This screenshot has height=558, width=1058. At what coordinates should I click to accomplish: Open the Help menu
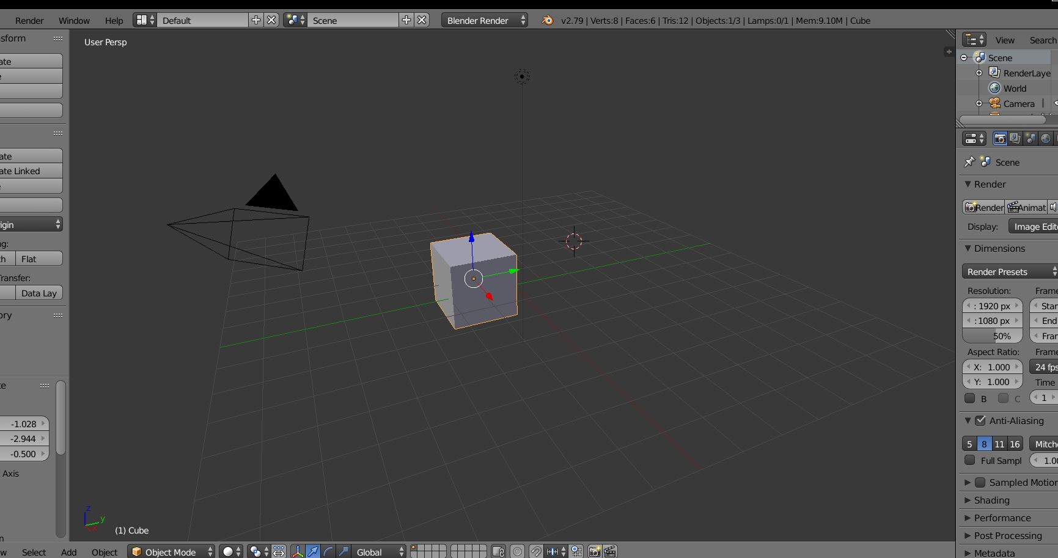(x=114, y=20)
